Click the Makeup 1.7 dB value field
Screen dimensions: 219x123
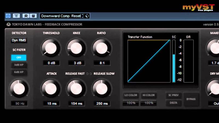pyautogui.click(x=214, y=63)
